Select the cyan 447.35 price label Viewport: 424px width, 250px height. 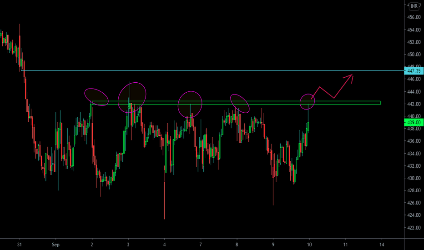pyautogui.click(x=414, y=71)
